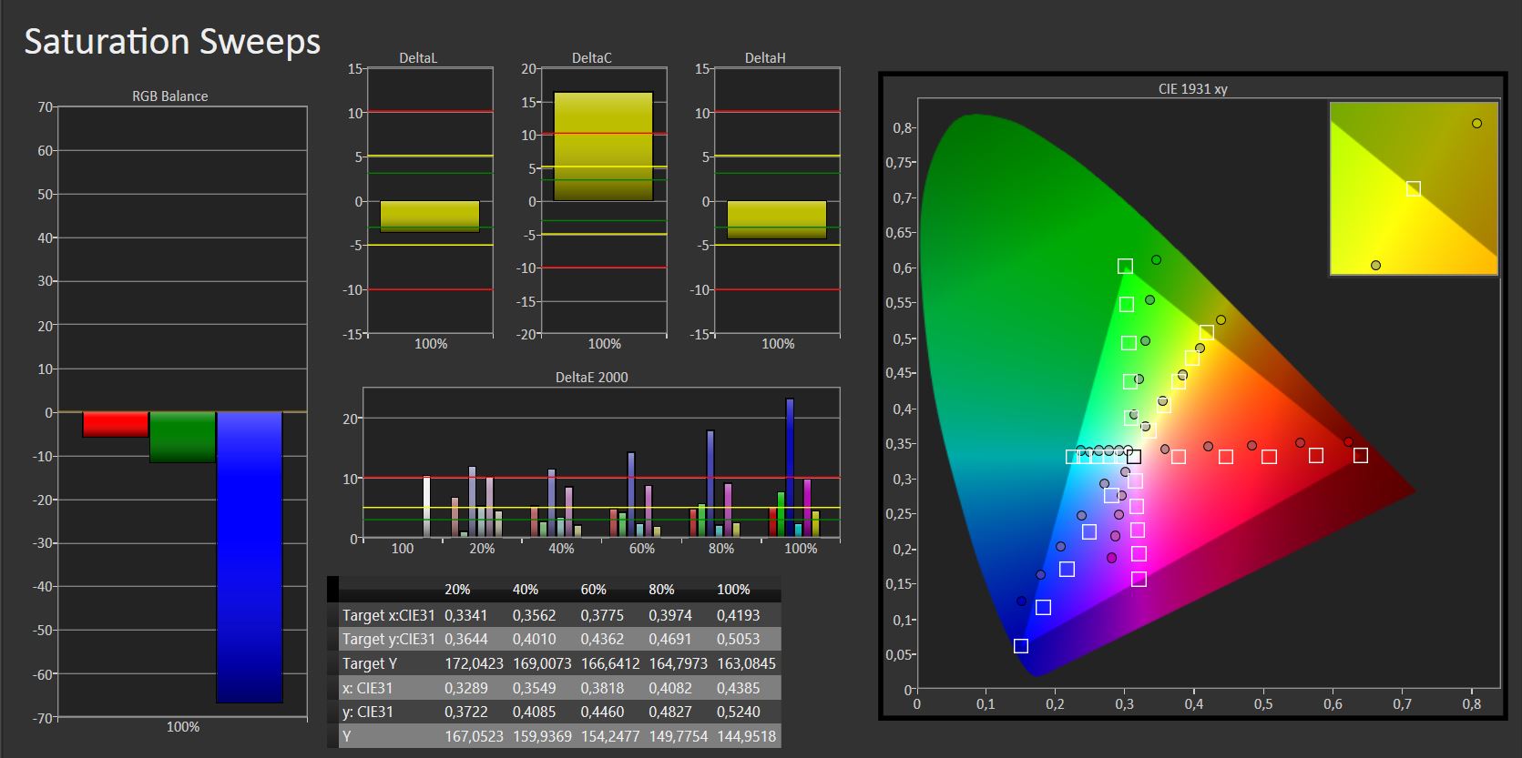1522x758 pixels.
Task: Click the DeltaC chart title
Action: [x=592, y=57]
